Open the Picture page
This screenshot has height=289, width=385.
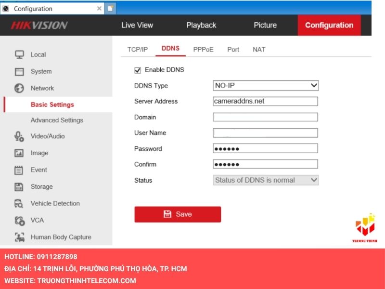(265, 25)
